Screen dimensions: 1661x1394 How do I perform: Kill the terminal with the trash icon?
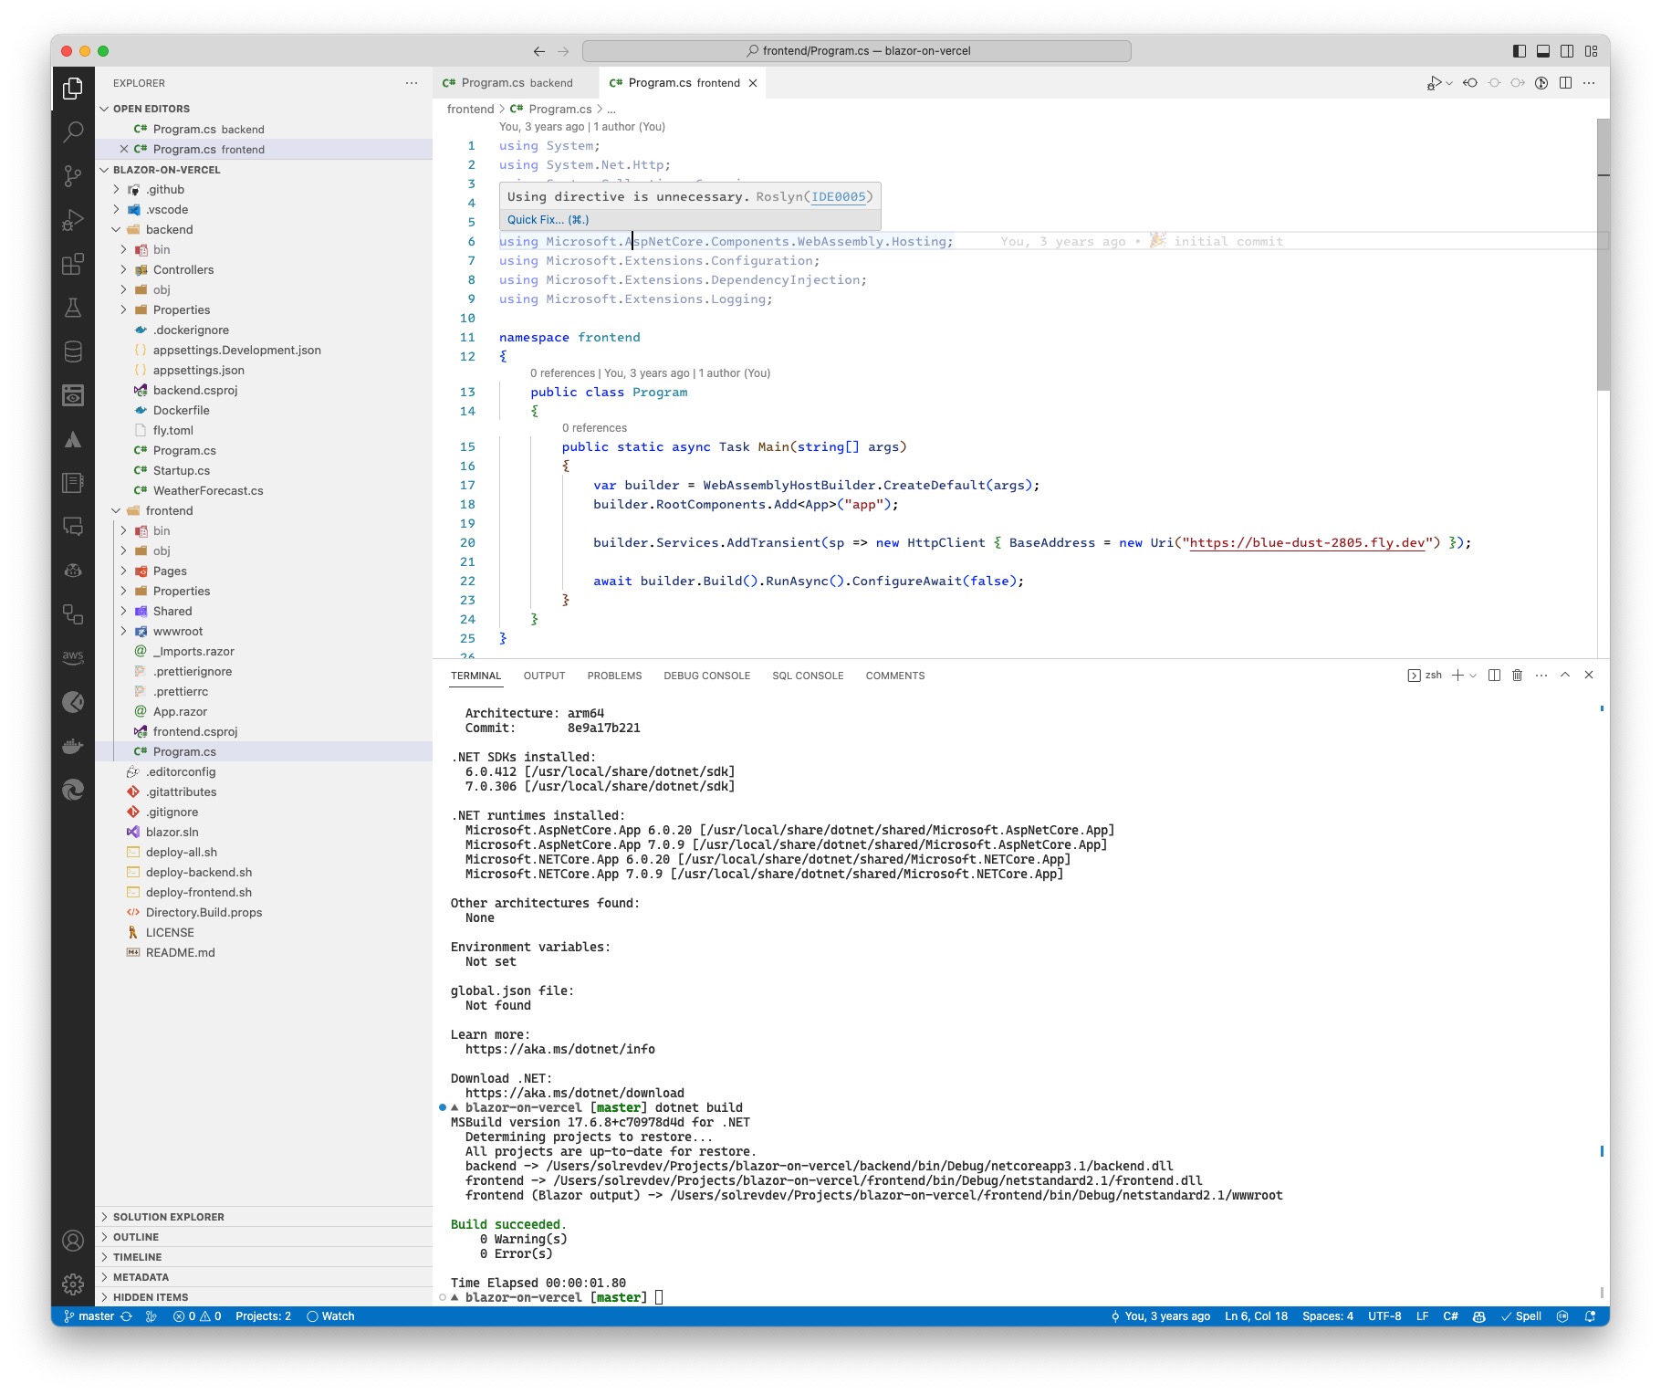coord(1518,676)
